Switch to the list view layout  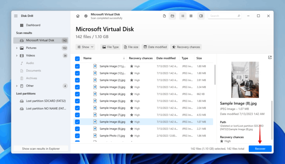183,16
